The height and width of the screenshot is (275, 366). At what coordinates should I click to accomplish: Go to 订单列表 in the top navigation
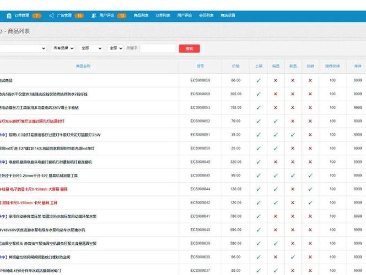(x=163, y=16)
